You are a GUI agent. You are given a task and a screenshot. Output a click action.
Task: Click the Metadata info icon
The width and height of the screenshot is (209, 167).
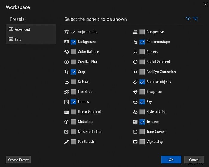(x=67, y=122)
